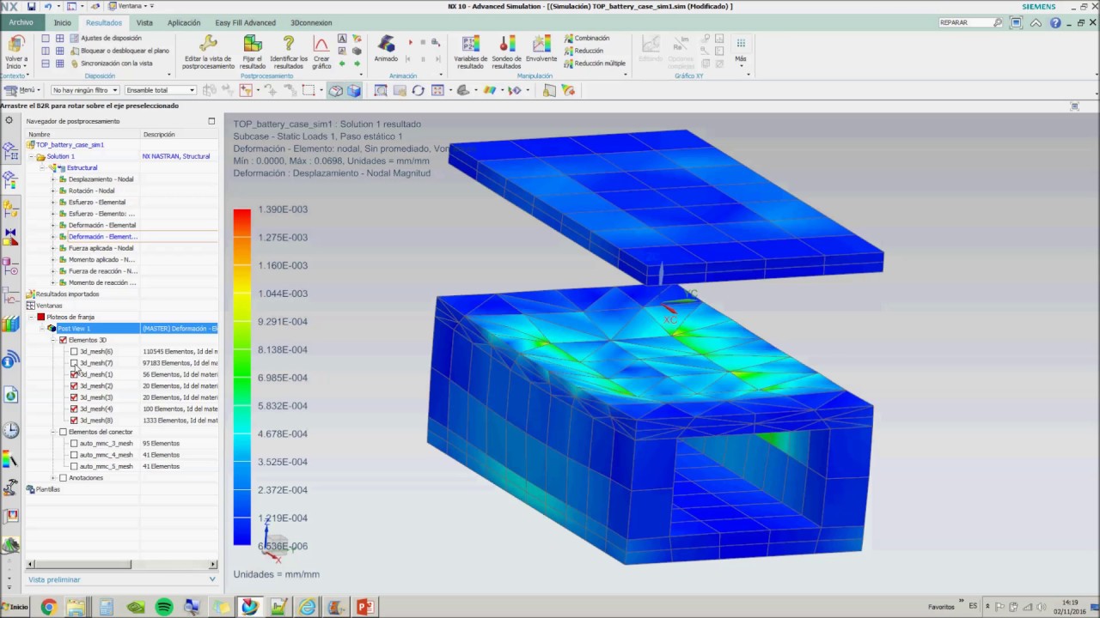This screenshot has height=618, width=1100.
Task: Check the auto_mmc_3_mesh checkbox
Action: point(74,444)
